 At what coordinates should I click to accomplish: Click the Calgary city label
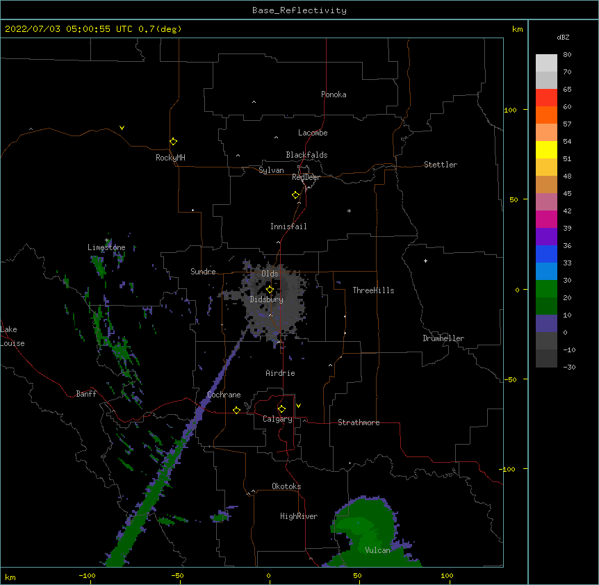[277, 419]
